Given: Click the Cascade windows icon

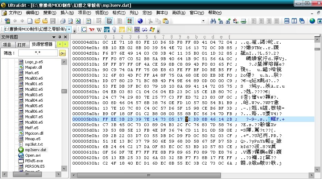Looking at the screenshot, I should click(302, 21).
